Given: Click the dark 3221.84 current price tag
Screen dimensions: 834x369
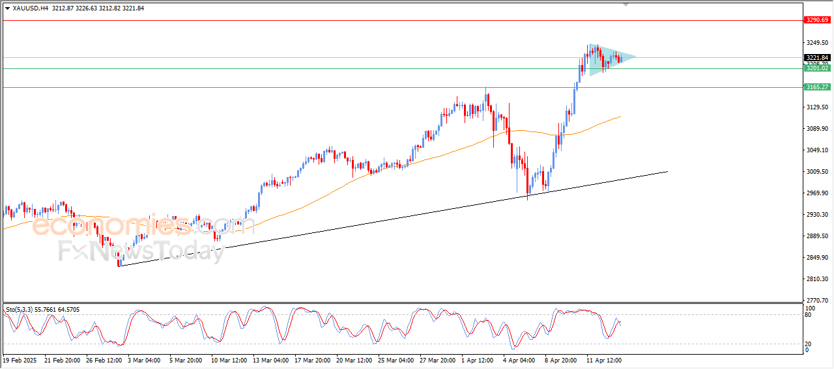Looking at the screenshot, I should tap(817, 57).
